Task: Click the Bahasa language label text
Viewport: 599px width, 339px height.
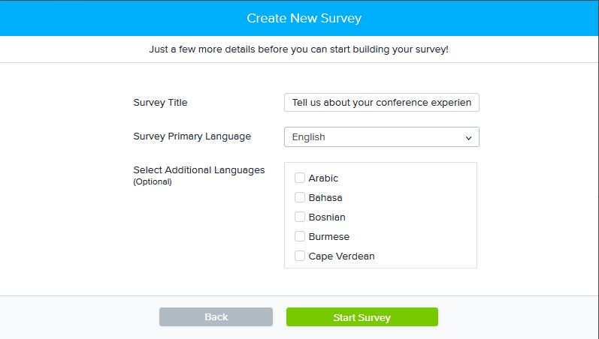Action: [325, 198]
